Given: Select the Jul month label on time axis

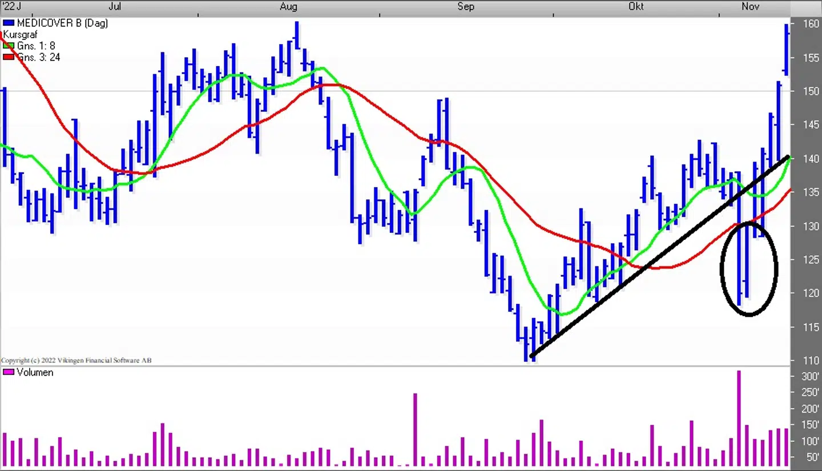Looking at the screenshot, I should (114, 6).
